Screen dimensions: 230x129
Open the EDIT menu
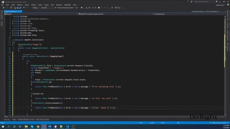[x=7, y=5]
